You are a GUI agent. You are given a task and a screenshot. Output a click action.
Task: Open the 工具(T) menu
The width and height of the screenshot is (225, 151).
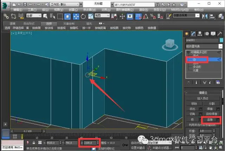(x=32, y=10)
